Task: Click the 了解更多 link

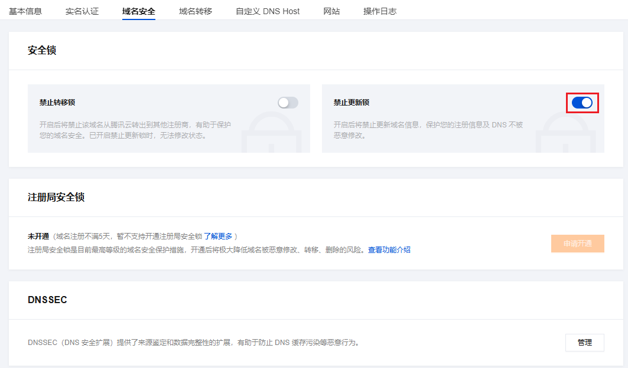Action: point(218,236)
